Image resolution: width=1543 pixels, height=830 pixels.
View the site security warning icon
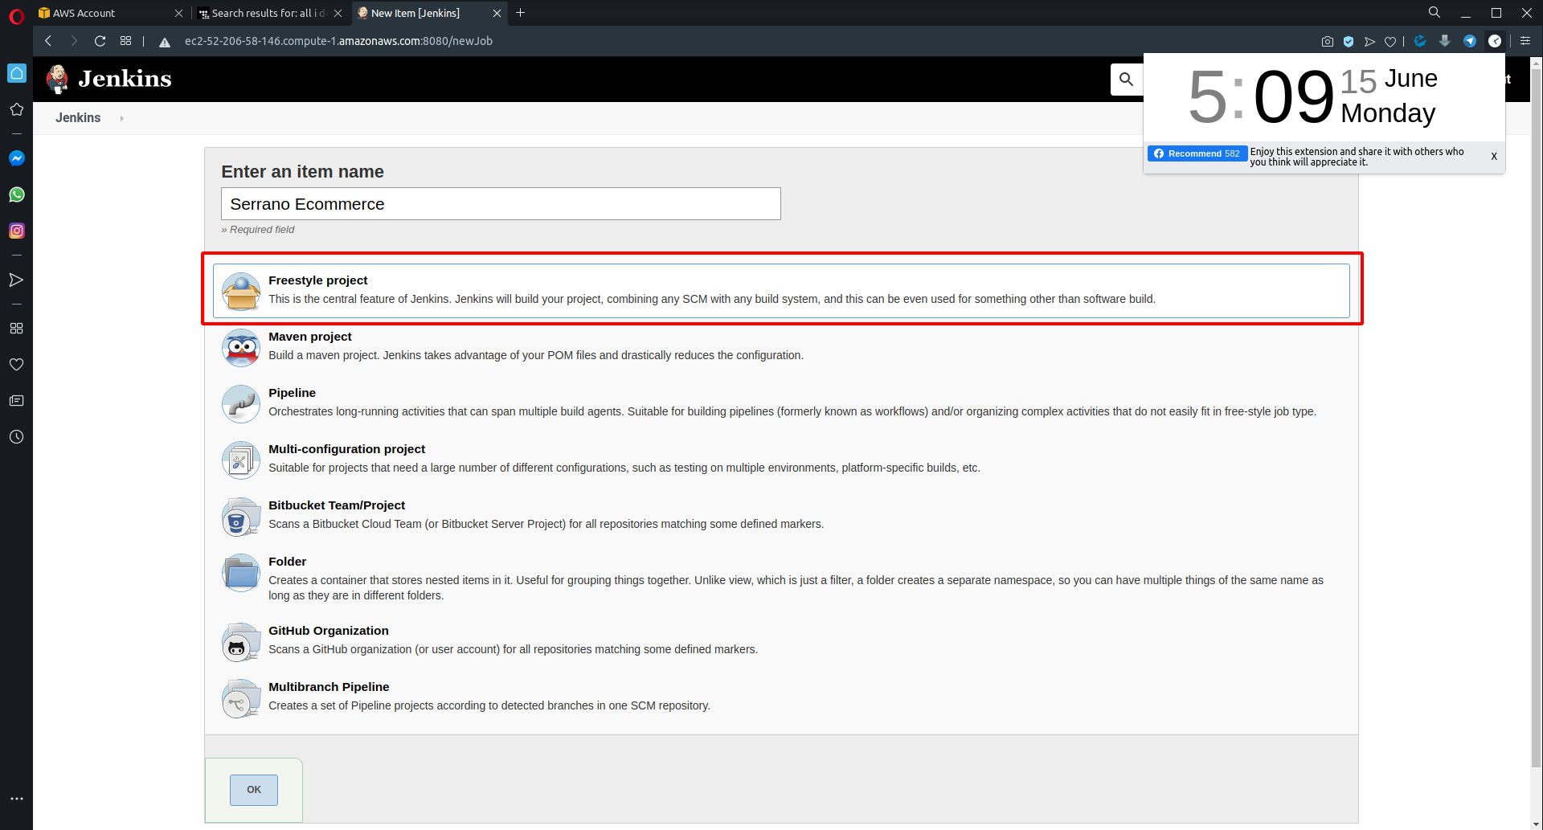pyautogui.click(x=165, y=42)
